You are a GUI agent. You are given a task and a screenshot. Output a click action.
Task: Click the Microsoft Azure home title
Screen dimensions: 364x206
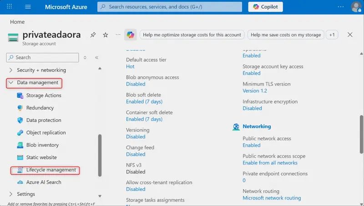66,7
